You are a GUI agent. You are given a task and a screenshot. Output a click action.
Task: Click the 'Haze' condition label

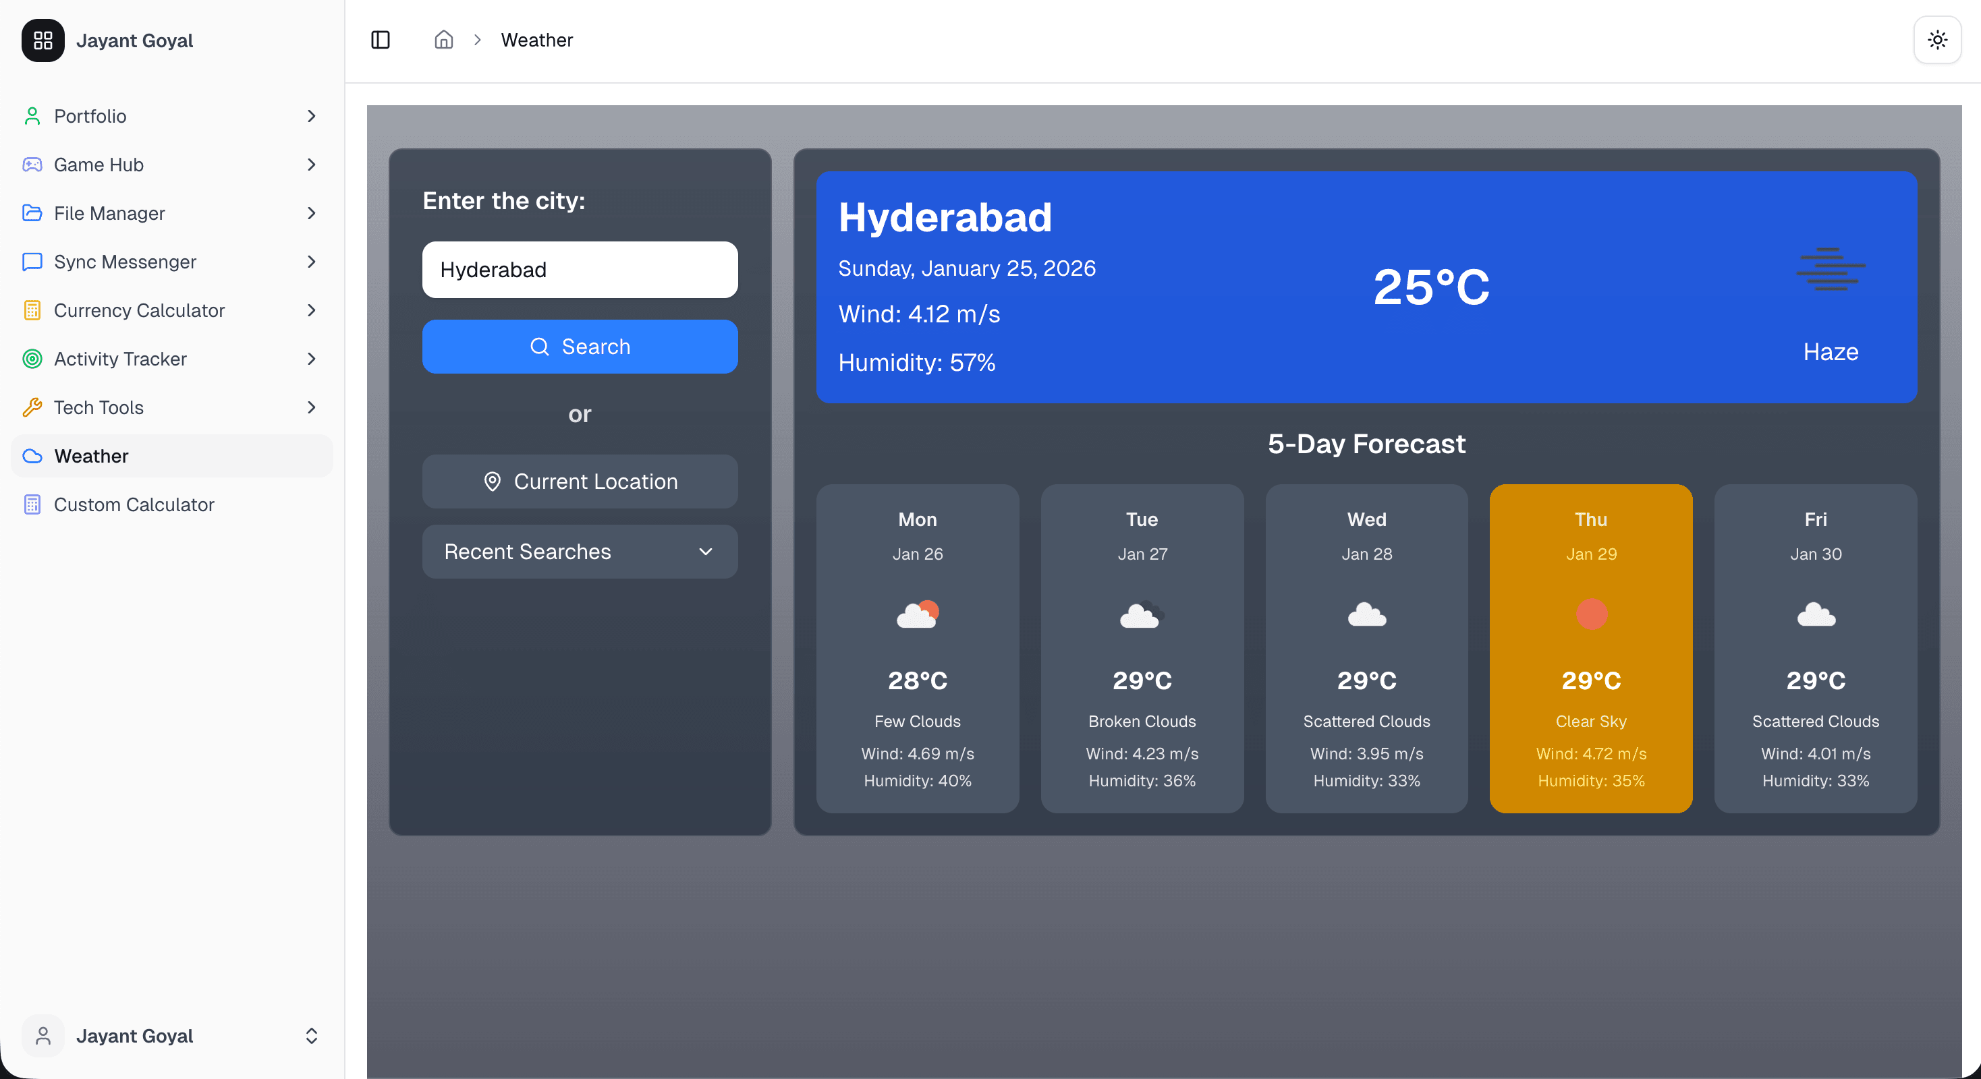tap(1831, 351)
